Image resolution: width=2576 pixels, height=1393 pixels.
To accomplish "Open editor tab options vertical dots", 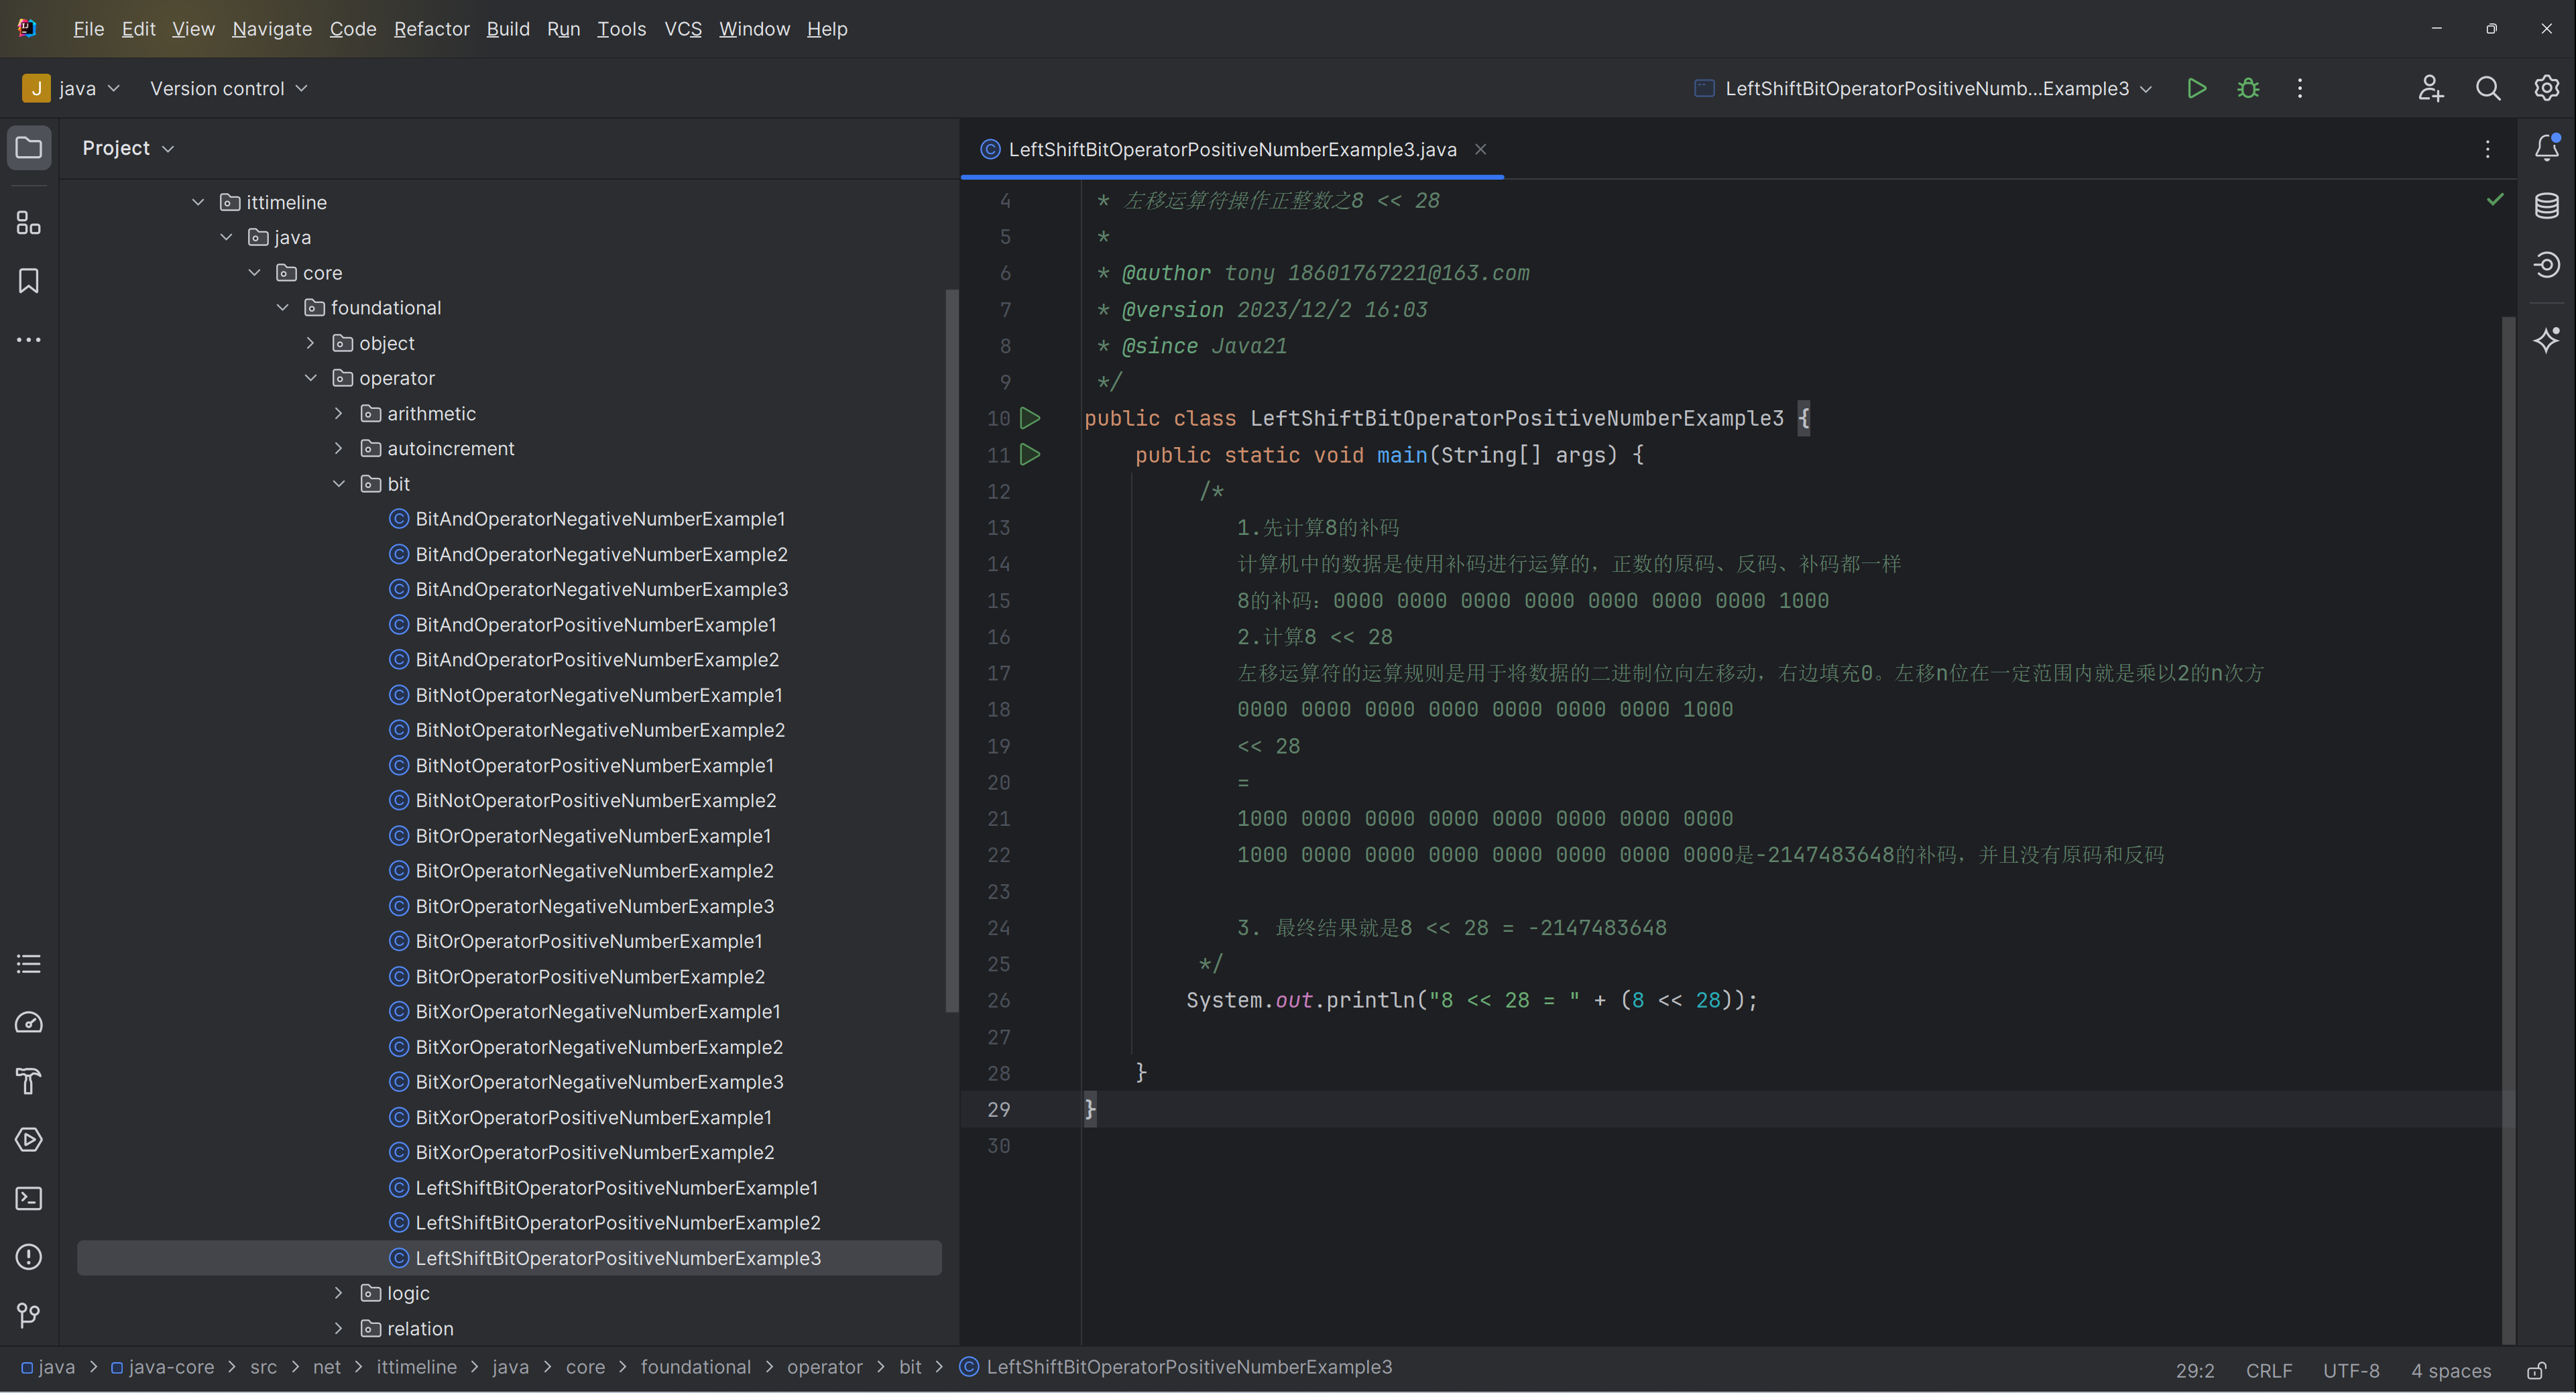I will point(2488,149).
